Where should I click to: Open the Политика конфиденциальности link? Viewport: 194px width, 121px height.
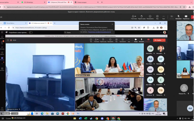pyautogui.click(x=100, y=32)
